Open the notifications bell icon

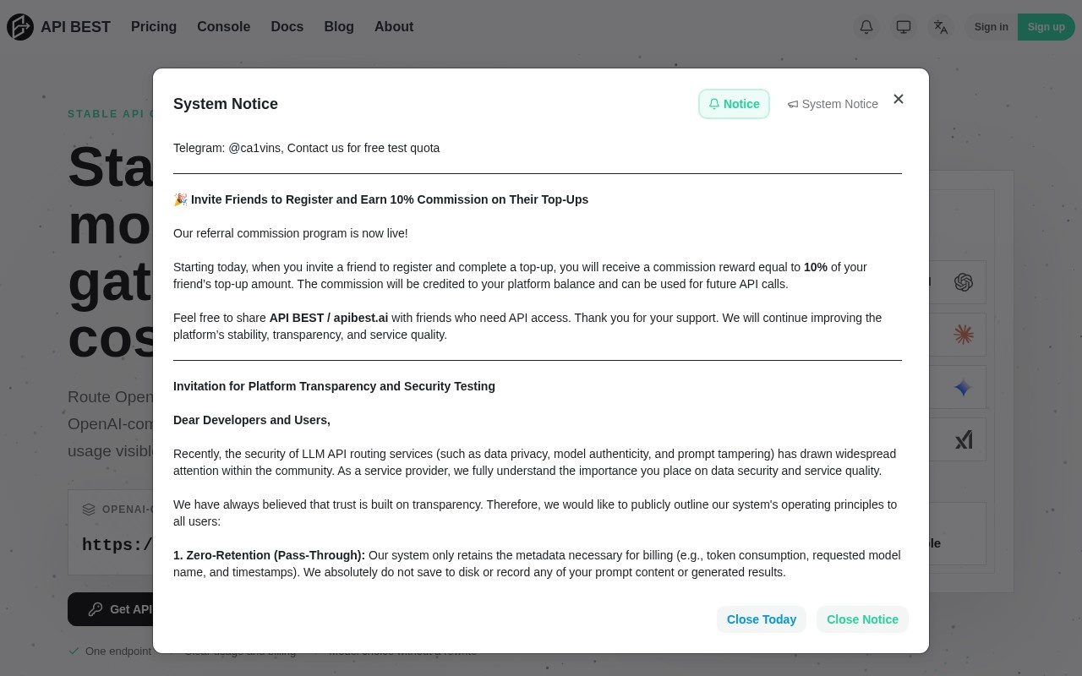866,27
